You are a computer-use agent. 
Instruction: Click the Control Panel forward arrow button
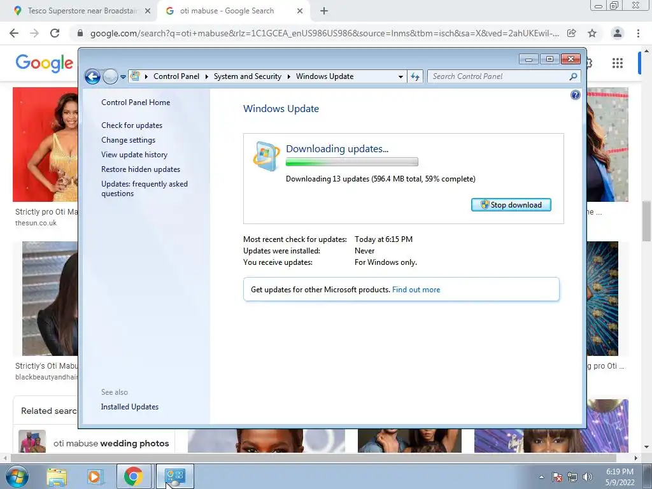[110, 76]
